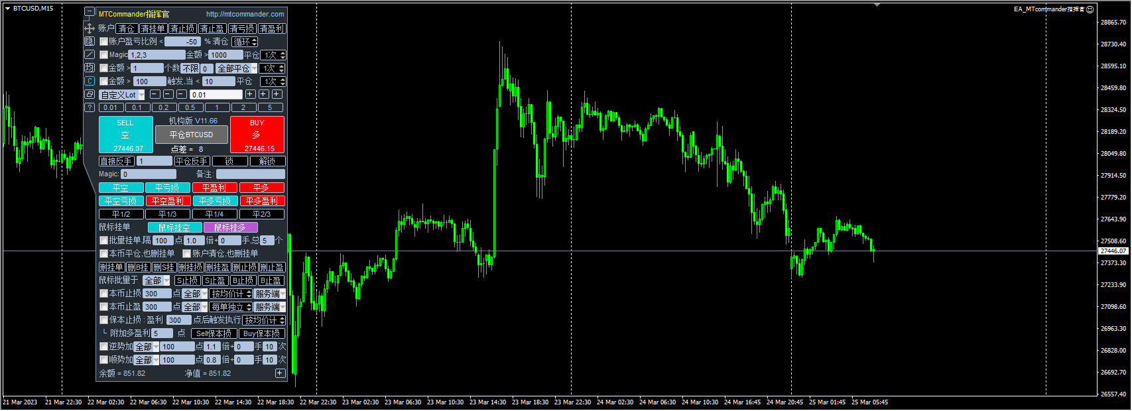1132x411 pixels.
Task: Click the 均 average icon in sidebar
Action: click(x=90, y=68)
